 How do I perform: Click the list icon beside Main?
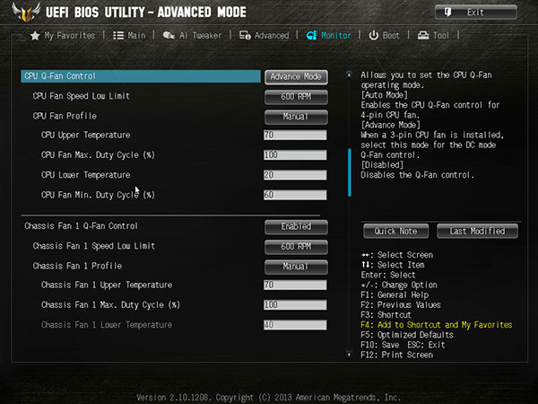coord(118,35)
